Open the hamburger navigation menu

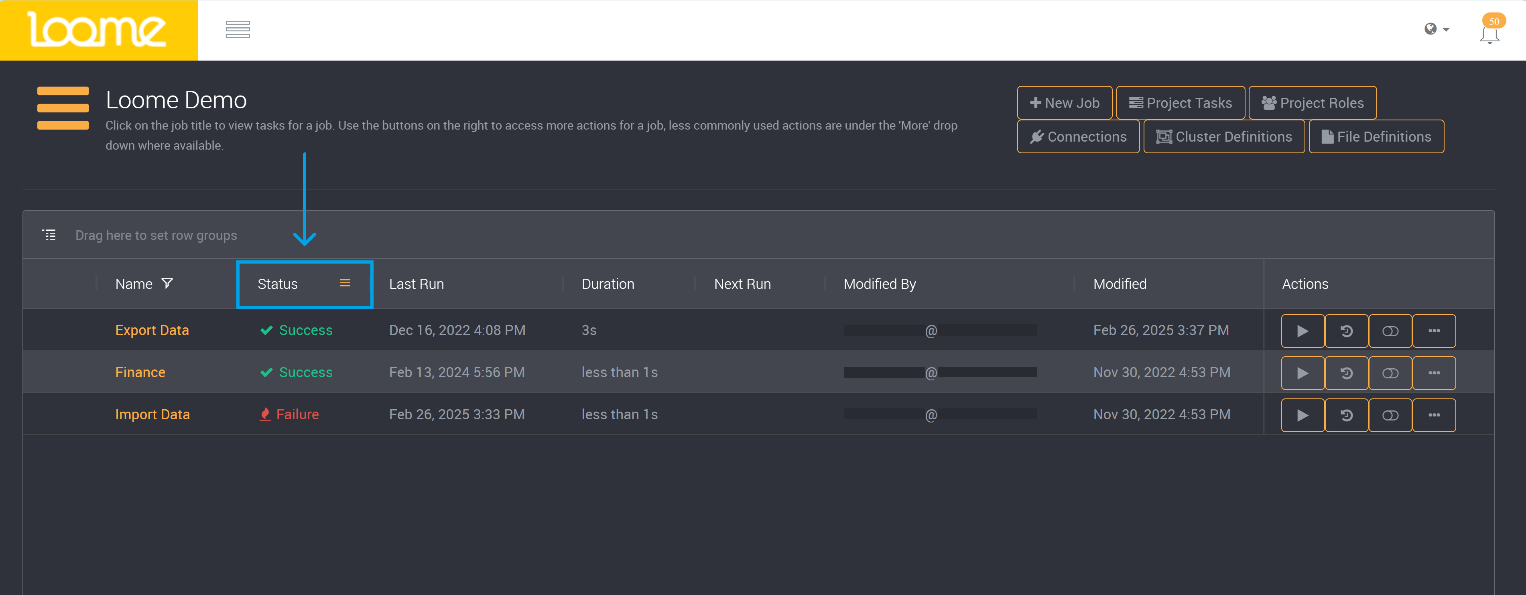238,29
